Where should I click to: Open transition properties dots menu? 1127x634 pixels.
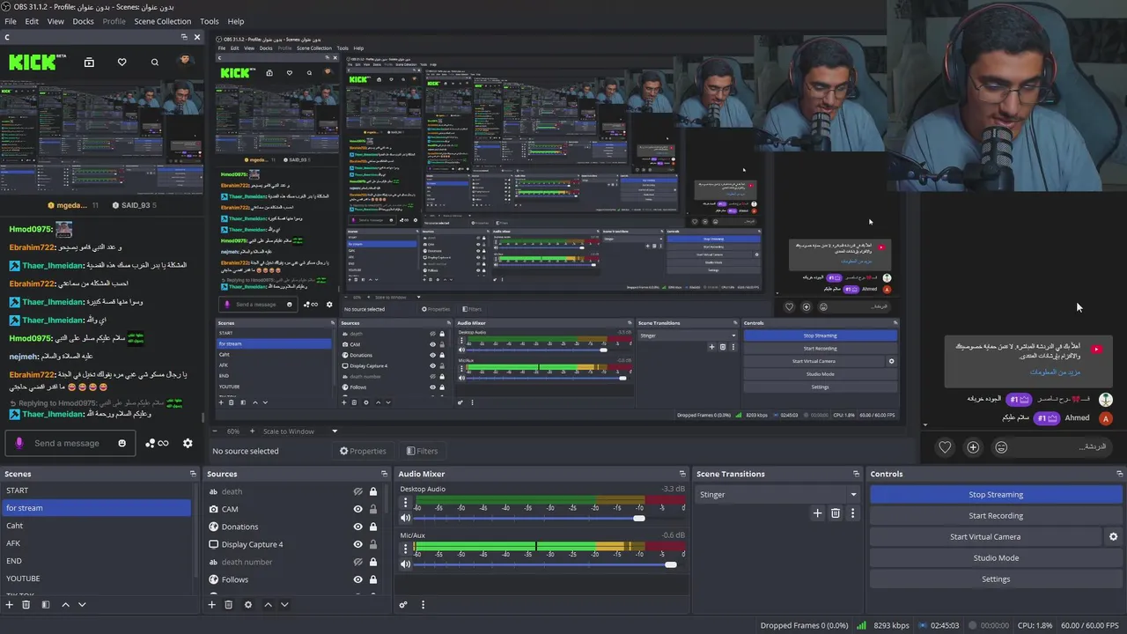[x=852, y=513]
